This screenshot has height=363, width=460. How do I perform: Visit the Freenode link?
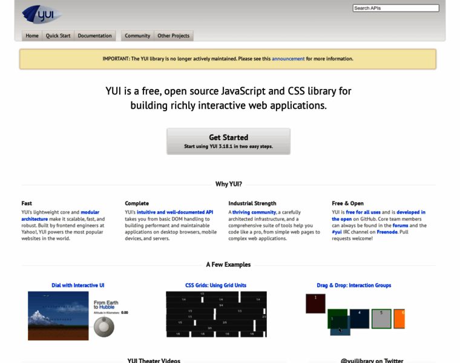(387, 232)
